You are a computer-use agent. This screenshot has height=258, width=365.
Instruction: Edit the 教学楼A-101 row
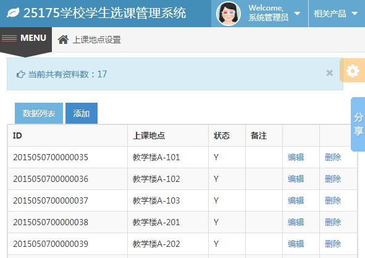pyautogui.click(x=296, y=157)
